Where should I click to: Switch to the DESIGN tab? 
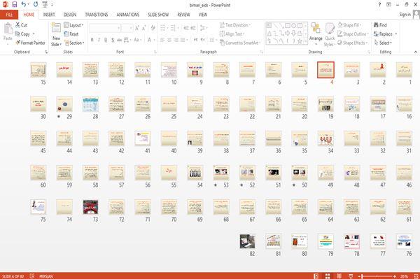(x=69, y=15)
